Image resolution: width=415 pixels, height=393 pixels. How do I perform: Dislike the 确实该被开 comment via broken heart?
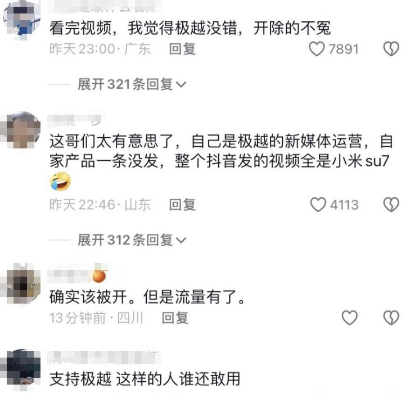[x=391, y=318]
